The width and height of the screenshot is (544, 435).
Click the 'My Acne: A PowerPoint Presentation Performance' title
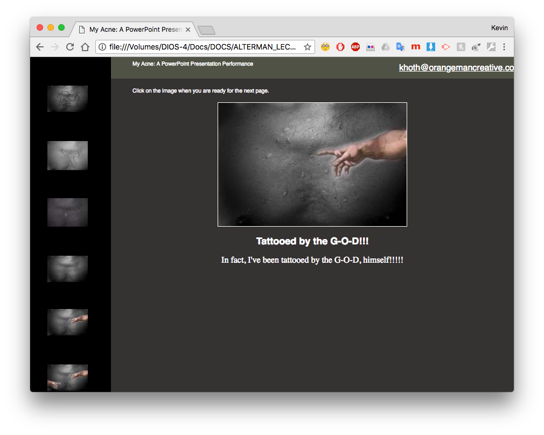point(192,64)
